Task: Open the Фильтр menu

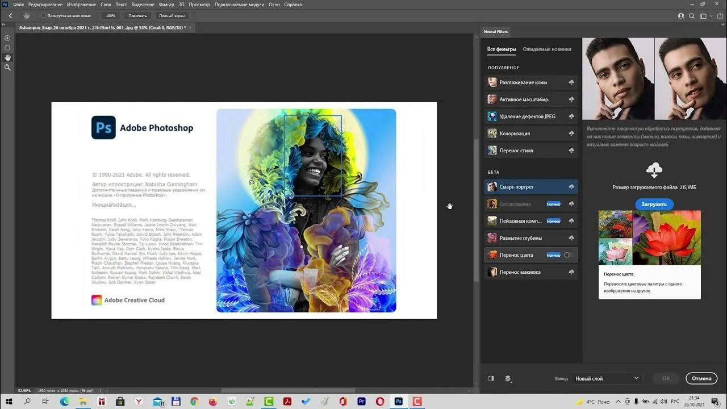Action: (166, 5)
